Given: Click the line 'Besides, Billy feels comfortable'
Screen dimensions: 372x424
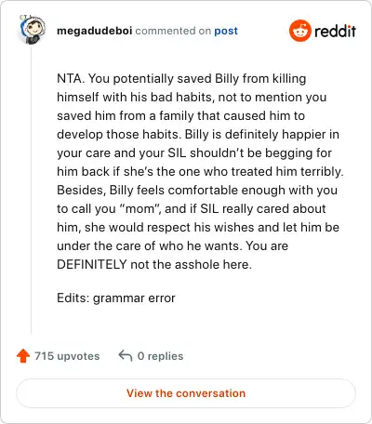Looking at the screenshot, I should coord(197,190).
